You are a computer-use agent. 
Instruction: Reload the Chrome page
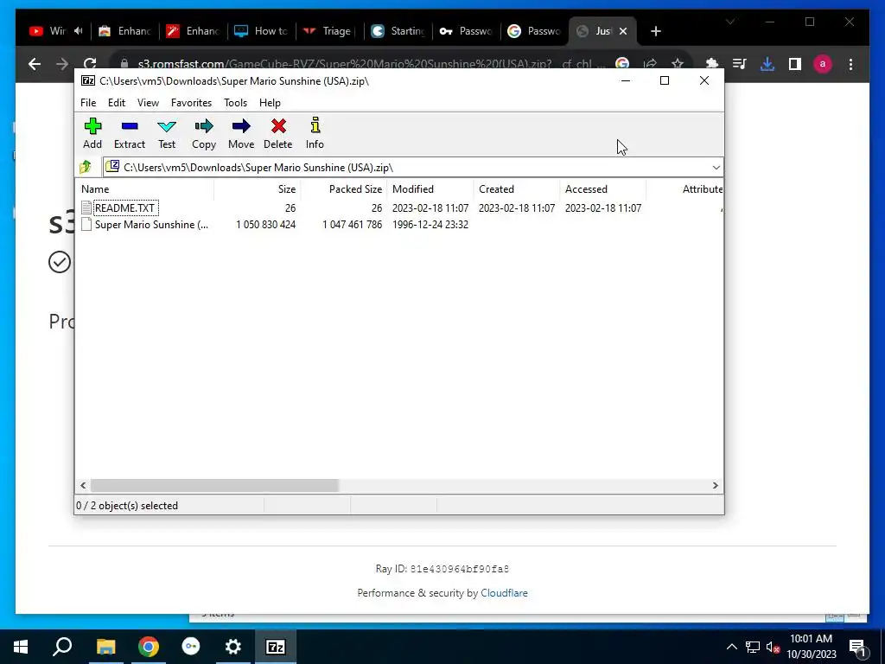(90, 64)
